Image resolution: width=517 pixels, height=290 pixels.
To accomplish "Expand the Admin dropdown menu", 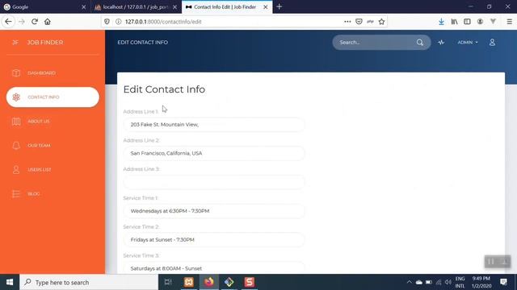I will 468,43.
